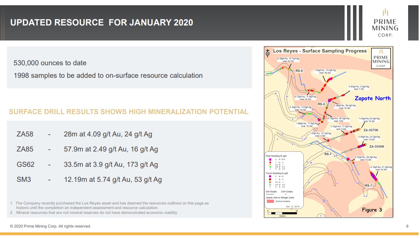Click the result '28m at 4.09 g/t Au, 24 g/t Ag'

coord(108,134)
